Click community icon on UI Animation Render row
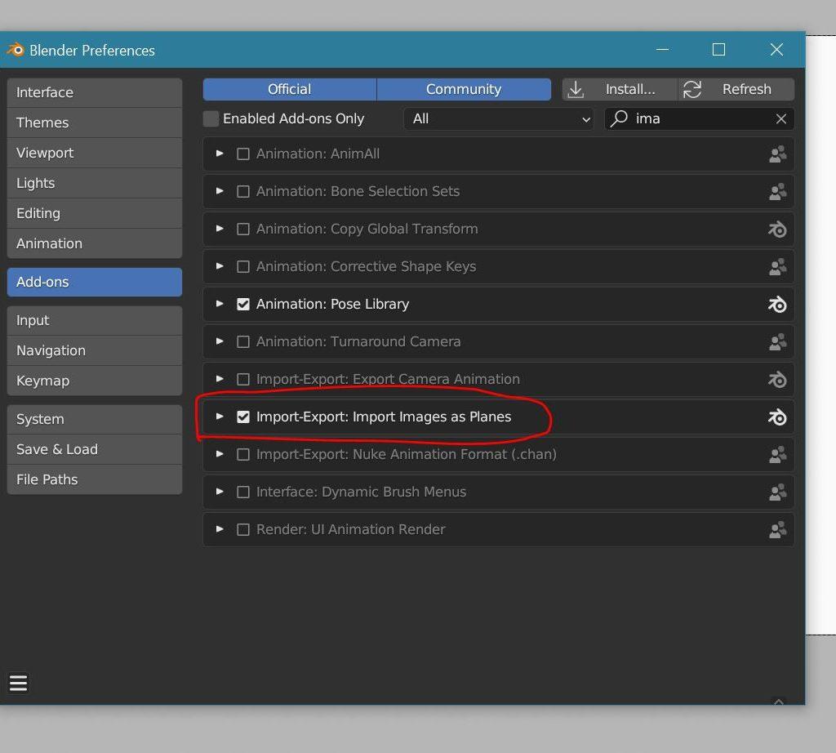Screen dimensions: 836x753 click(777, 529)
